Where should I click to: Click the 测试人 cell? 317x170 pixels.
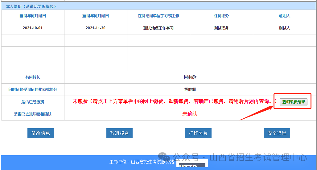point(284,28)
